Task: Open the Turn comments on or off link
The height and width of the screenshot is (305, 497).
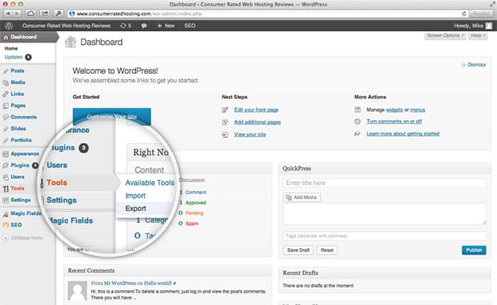Action: [394, 122]
